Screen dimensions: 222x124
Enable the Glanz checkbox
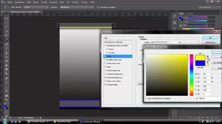(x=105, y=67)
